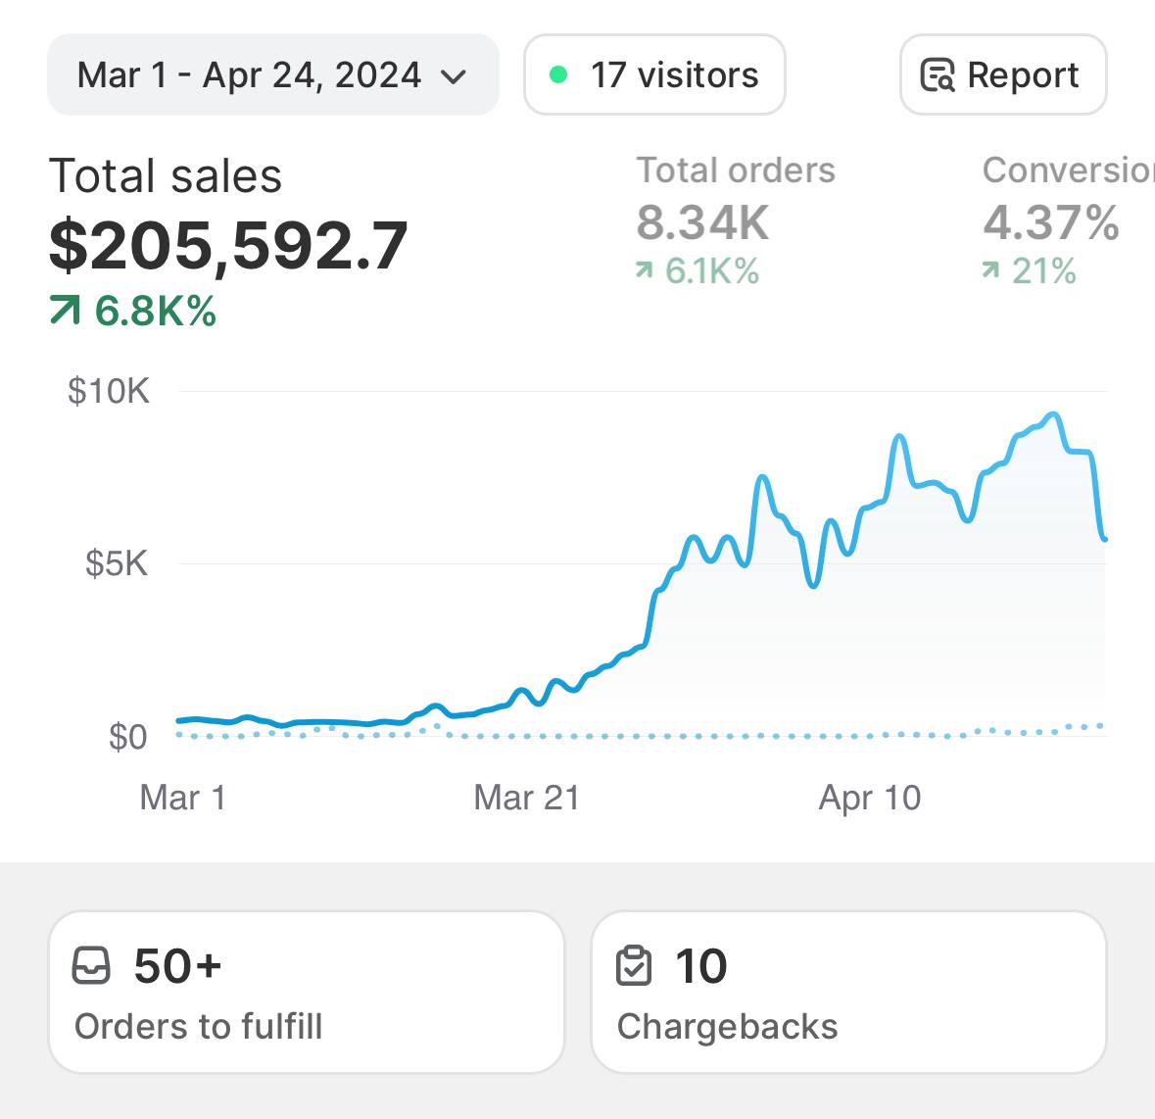Click the Report magnifier icon

point(938,75)
